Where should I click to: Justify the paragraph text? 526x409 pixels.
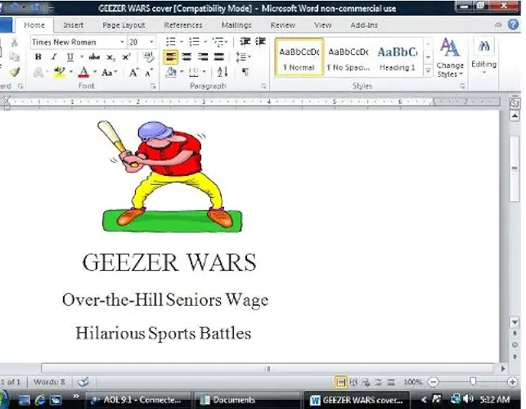(x=218, y=57)
